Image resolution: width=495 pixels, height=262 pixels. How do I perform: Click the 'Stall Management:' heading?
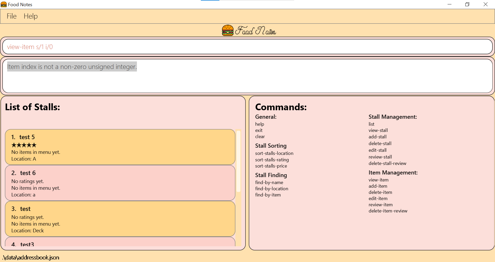393,117
